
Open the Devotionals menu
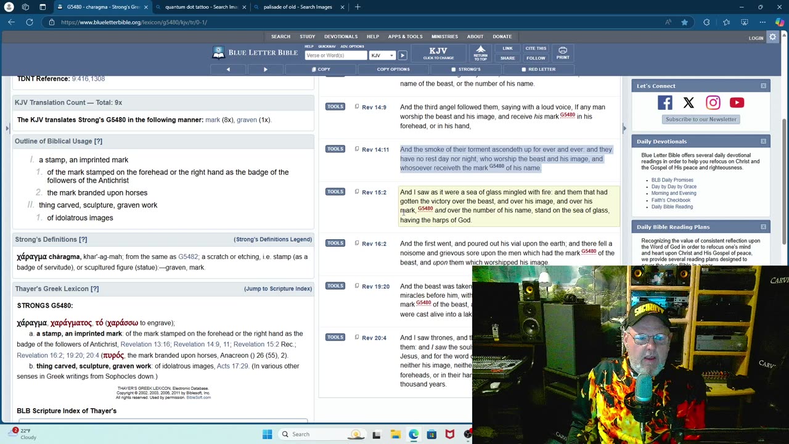(341, 36)
